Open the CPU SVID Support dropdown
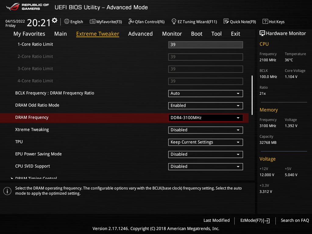Screen dimensions: 312x234 (205, 167)
